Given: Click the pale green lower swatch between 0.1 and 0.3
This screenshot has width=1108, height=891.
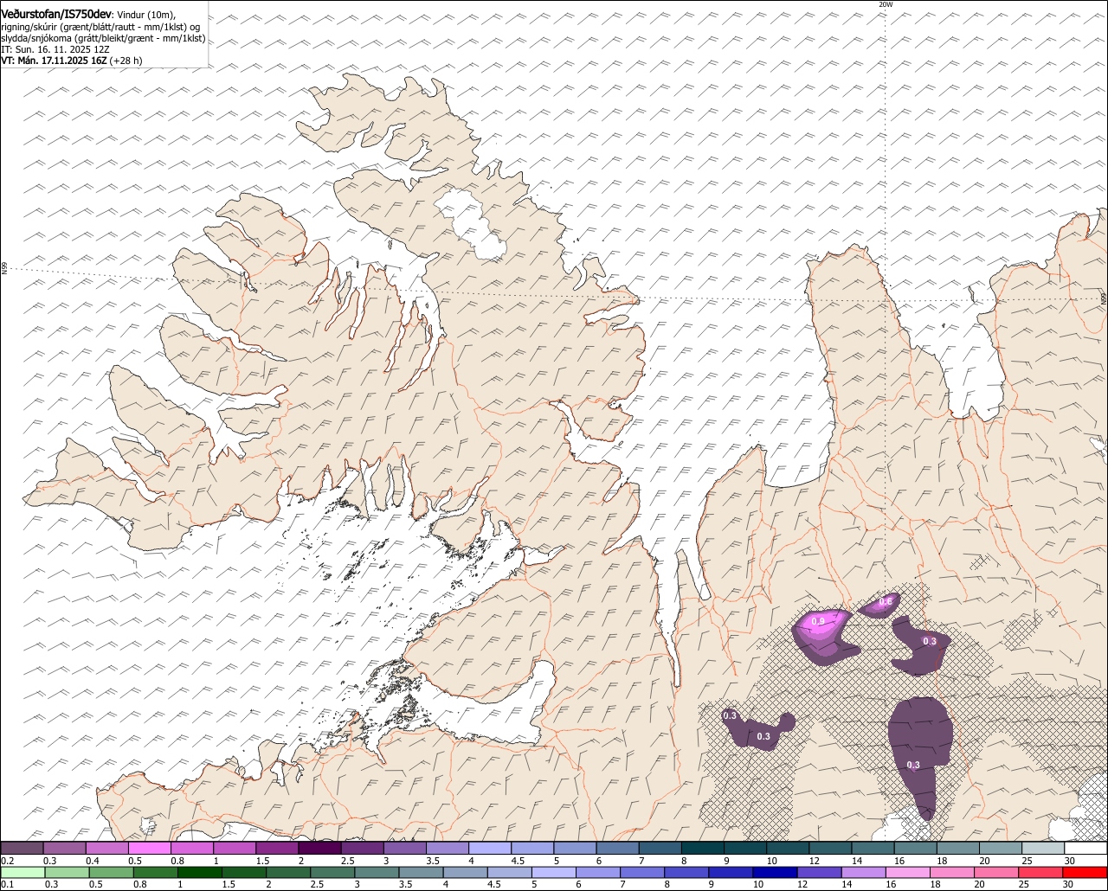Looking at the screenshot, I should point(23,872).
